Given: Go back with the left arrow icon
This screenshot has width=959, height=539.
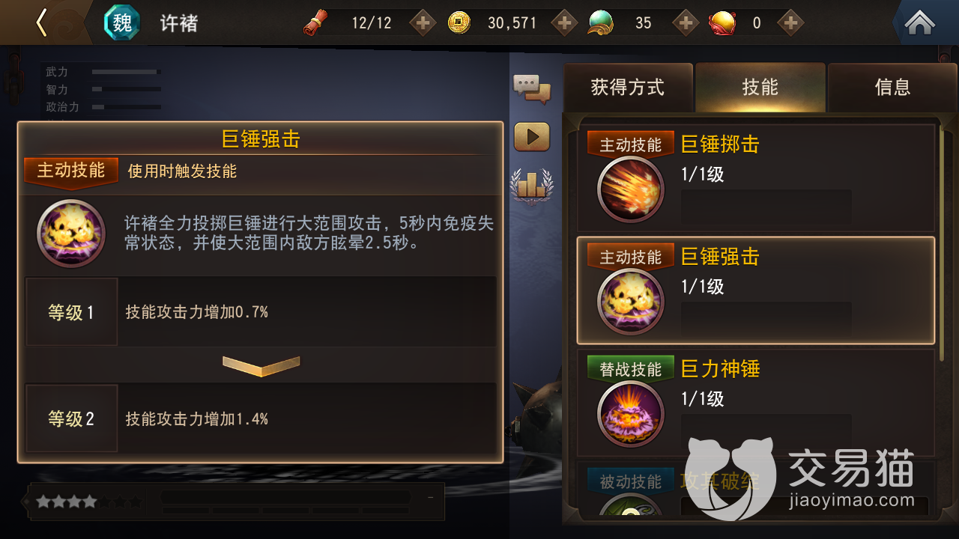Looking at the screenshot, I should click(42, 22).
